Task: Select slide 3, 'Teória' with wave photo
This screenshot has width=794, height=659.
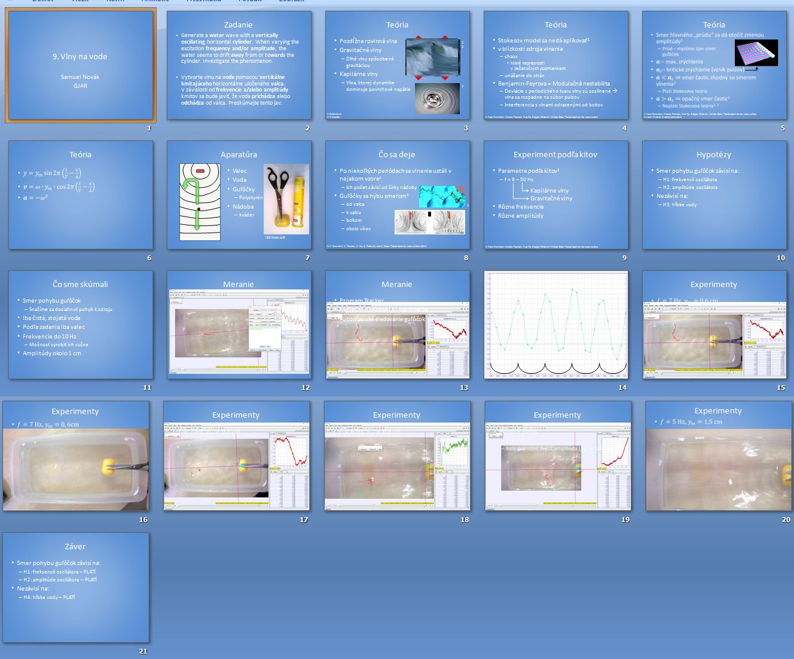Action: coord(398,65)
